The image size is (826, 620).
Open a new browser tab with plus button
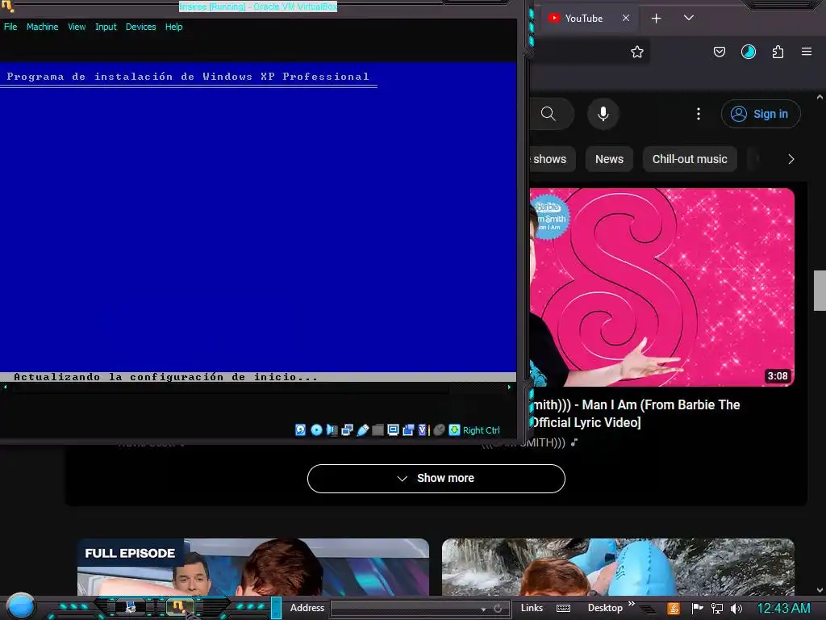point(657,19)
